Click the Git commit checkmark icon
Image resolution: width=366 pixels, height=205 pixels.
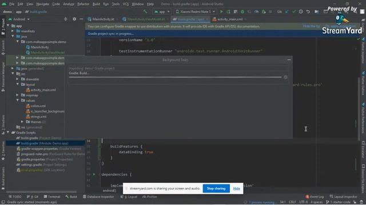click(x=294, y=11)
